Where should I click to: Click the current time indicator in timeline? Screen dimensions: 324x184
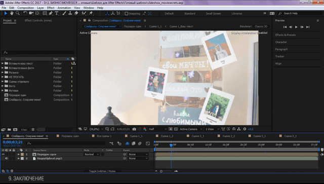pyautogui.click(x=171, y=145)
